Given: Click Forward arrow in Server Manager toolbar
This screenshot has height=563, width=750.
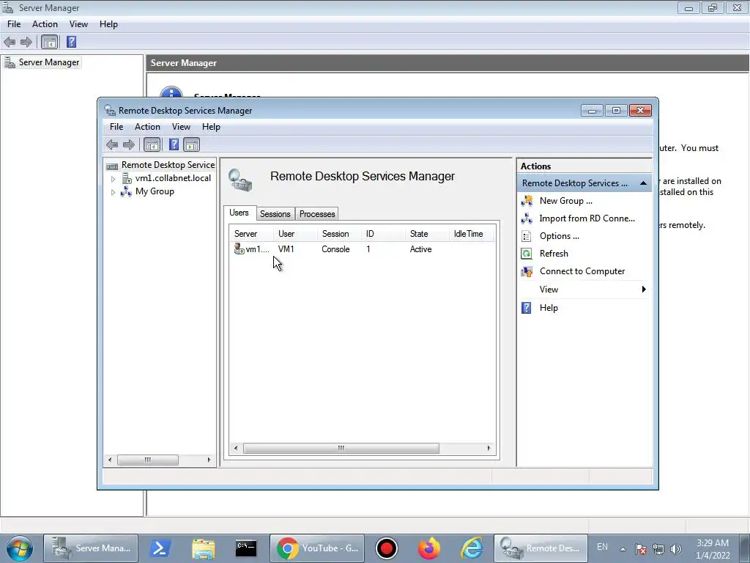Looking at the screenshot, I should pyautogui.click(x=26, y=42).
